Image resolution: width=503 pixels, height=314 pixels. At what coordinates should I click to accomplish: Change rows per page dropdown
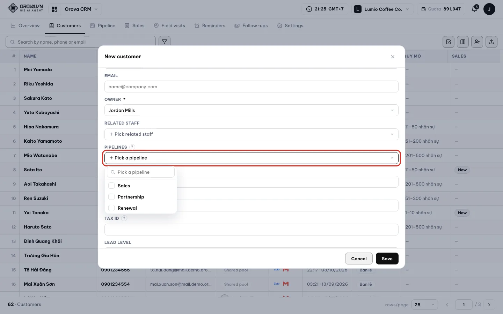[x=424, y=305]
